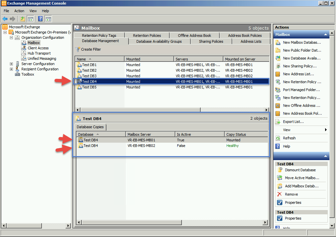Click the Dismount Database icon

click(x=280, y=170)
